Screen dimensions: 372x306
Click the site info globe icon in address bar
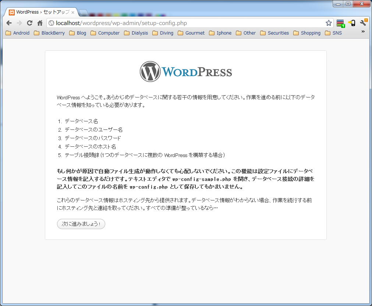coord(51,23)
